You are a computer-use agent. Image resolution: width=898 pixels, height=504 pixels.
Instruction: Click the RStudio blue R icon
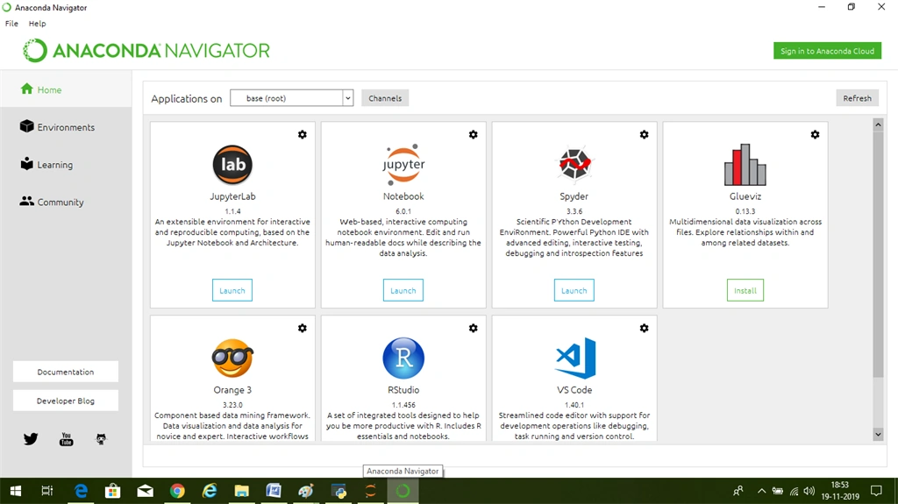(x=403, y=358)
